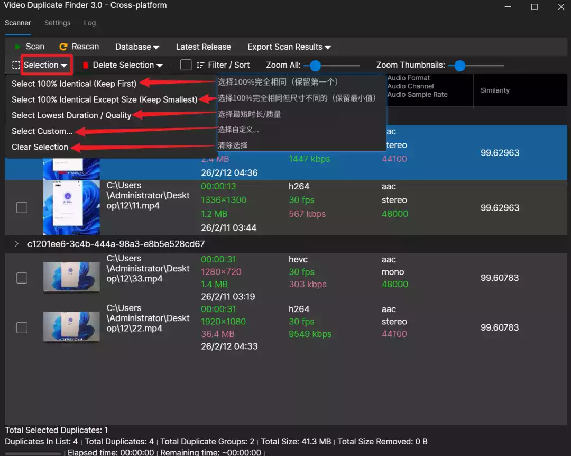Screen dimensions: 571x456
Task: Click the 1336×1300 resolution value
Action: click(x=224, y=200)
